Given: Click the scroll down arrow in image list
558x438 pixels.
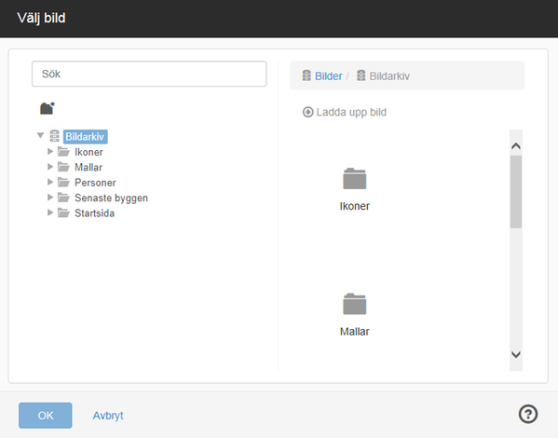Looking at the screenshot, I should click(x=516, y=354).
